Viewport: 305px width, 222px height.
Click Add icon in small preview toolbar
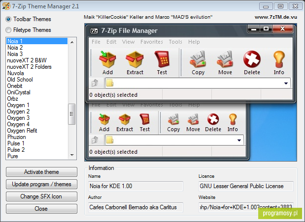(x=104, y=119)
